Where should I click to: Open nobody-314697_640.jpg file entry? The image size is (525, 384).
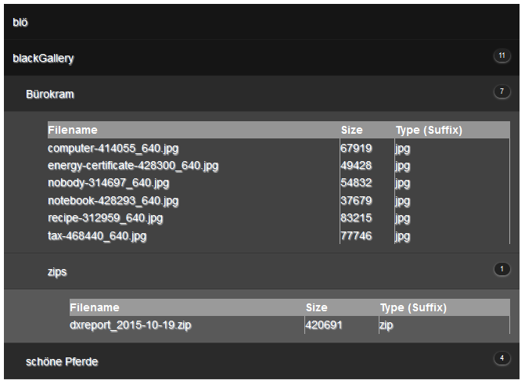pyautogui.click(x=108, y=183)
